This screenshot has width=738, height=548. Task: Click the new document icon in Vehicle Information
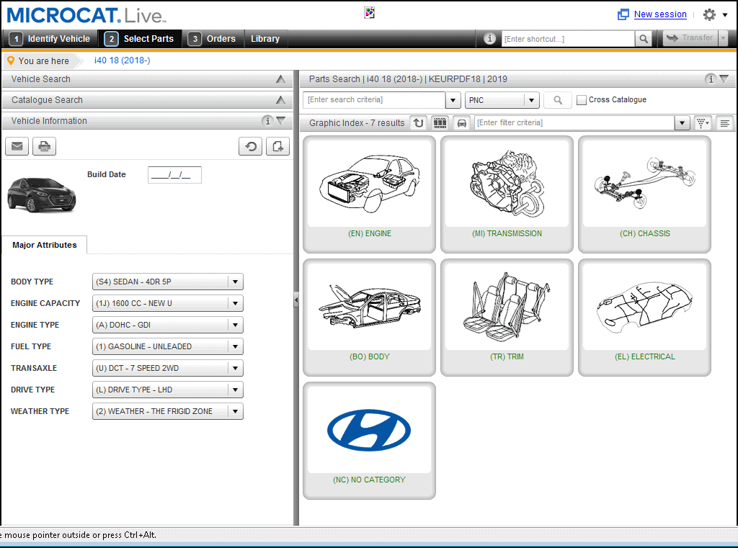click(x=277, y=145)
